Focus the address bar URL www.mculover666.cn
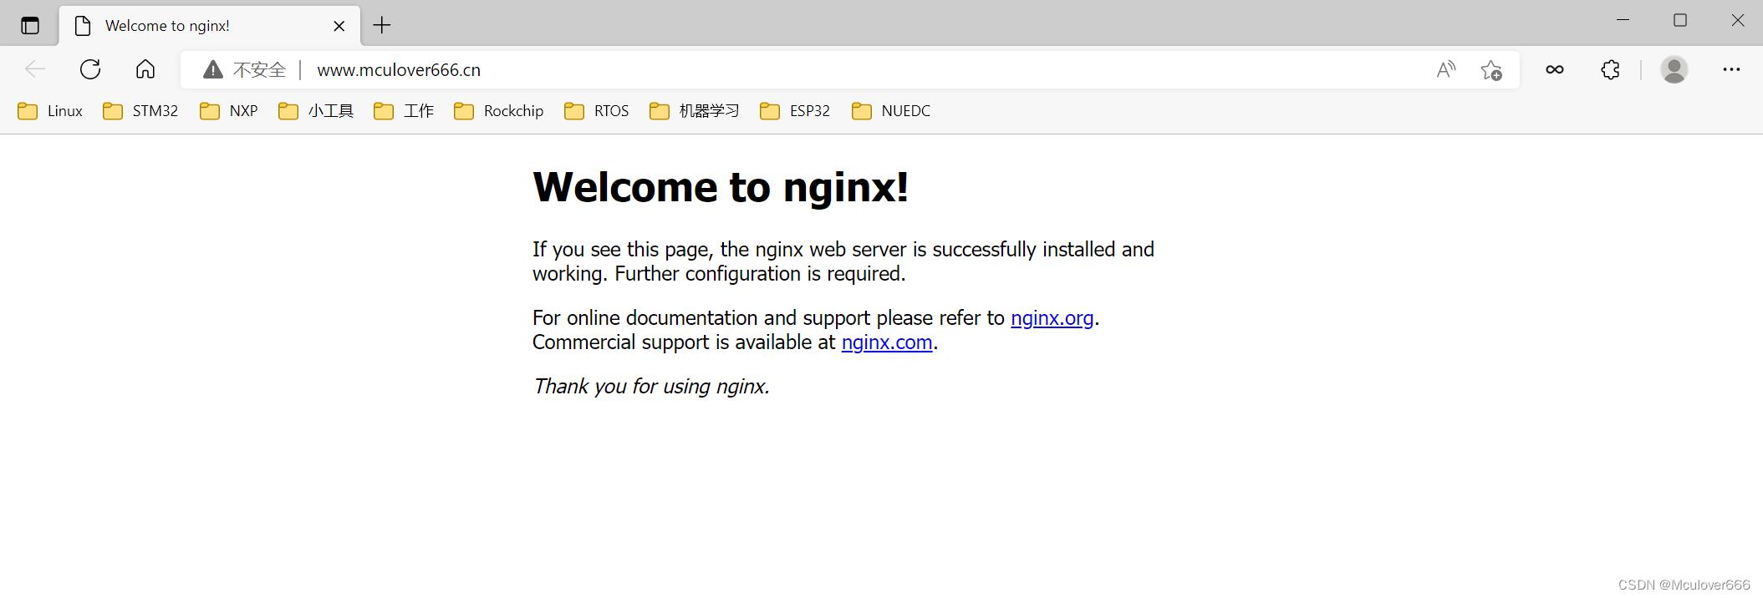 pyautogui.click(x=399, y=70)
